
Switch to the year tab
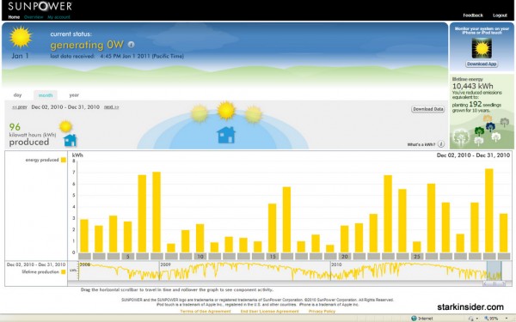(74, 95)
